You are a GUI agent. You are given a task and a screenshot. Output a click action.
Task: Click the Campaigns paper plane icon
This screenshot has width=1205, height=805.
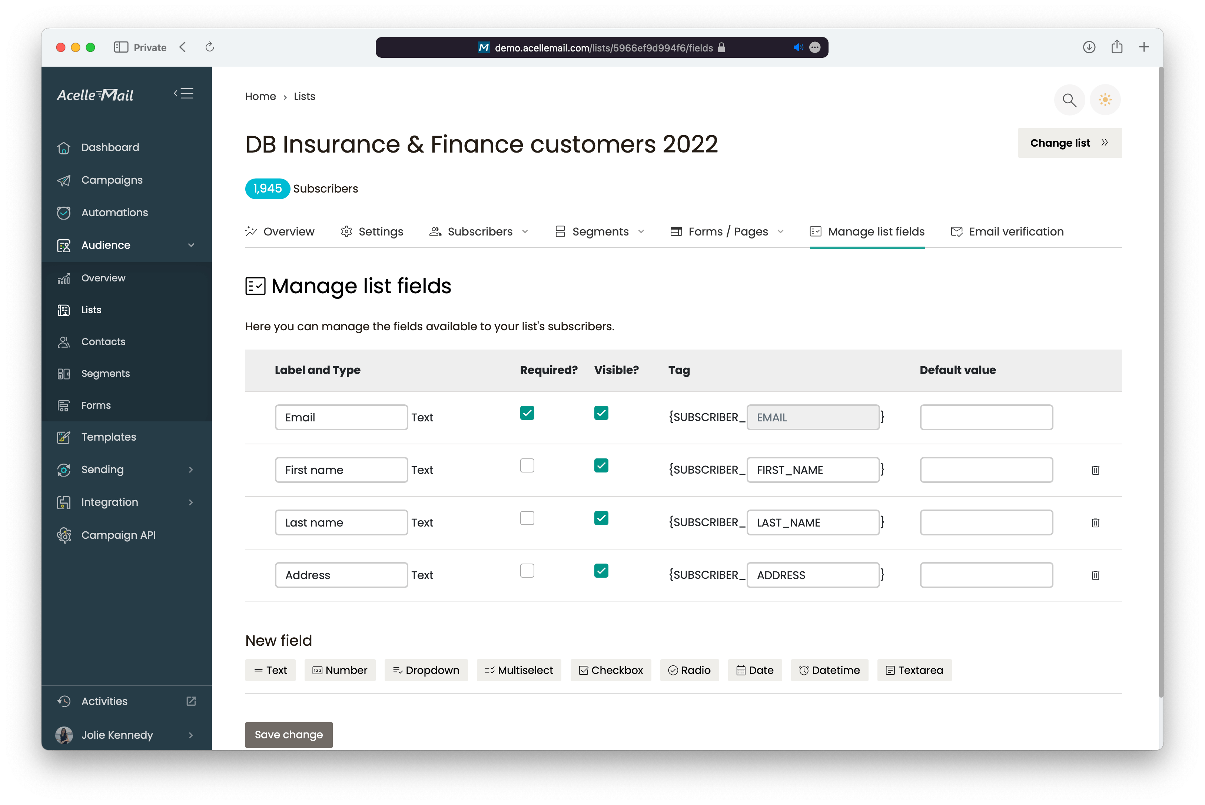(x=64, y=180)
